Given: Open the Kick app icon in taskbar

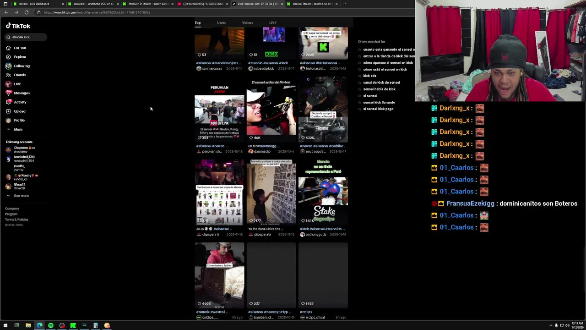Looking at the screenshot, I should tap(73, 325).
